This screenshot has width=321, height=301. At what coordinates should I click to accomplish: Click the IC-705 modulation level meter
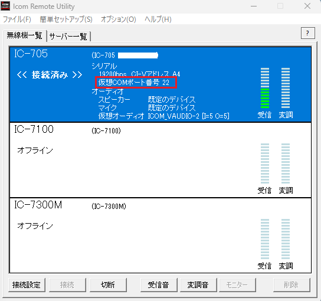pos(286,88)
